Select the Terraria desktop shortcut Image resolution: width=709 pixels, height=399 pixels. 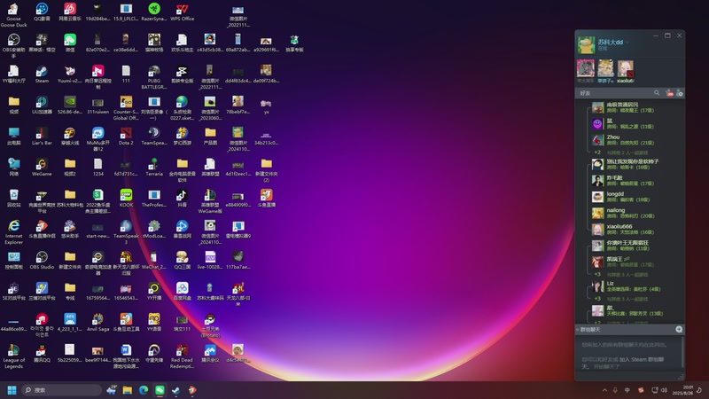point(154,167)
